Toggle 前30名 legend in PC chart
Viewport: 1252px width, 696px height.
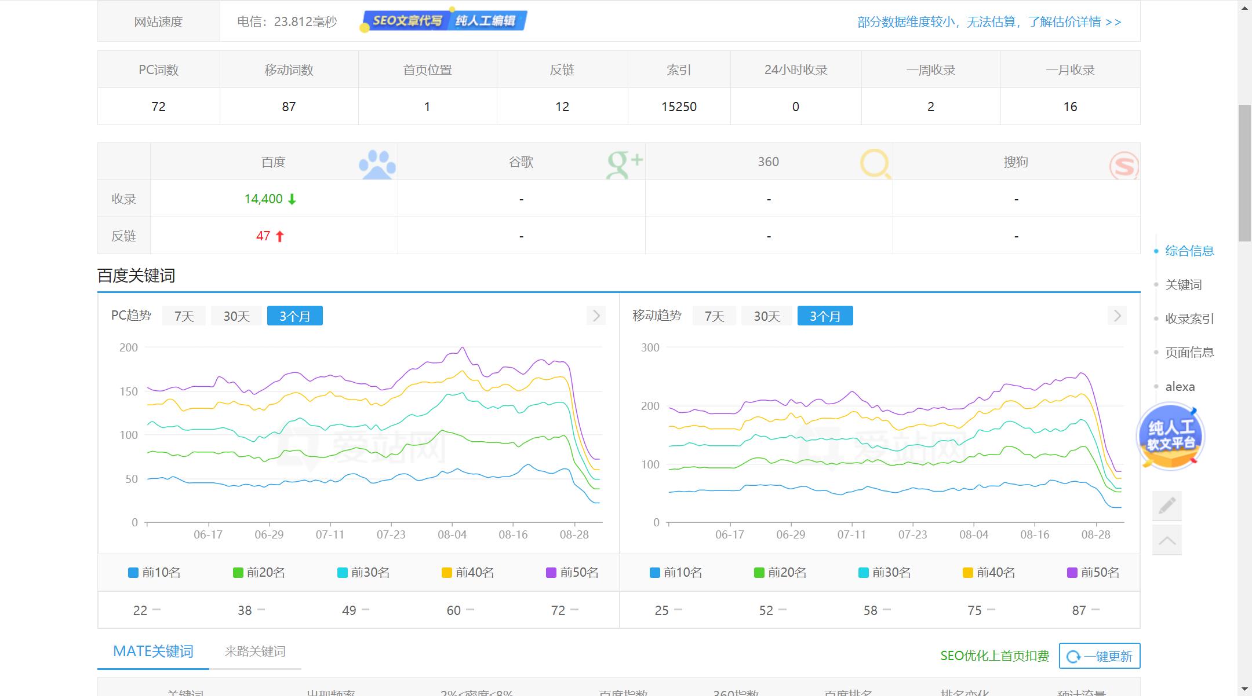click(363, 573)
